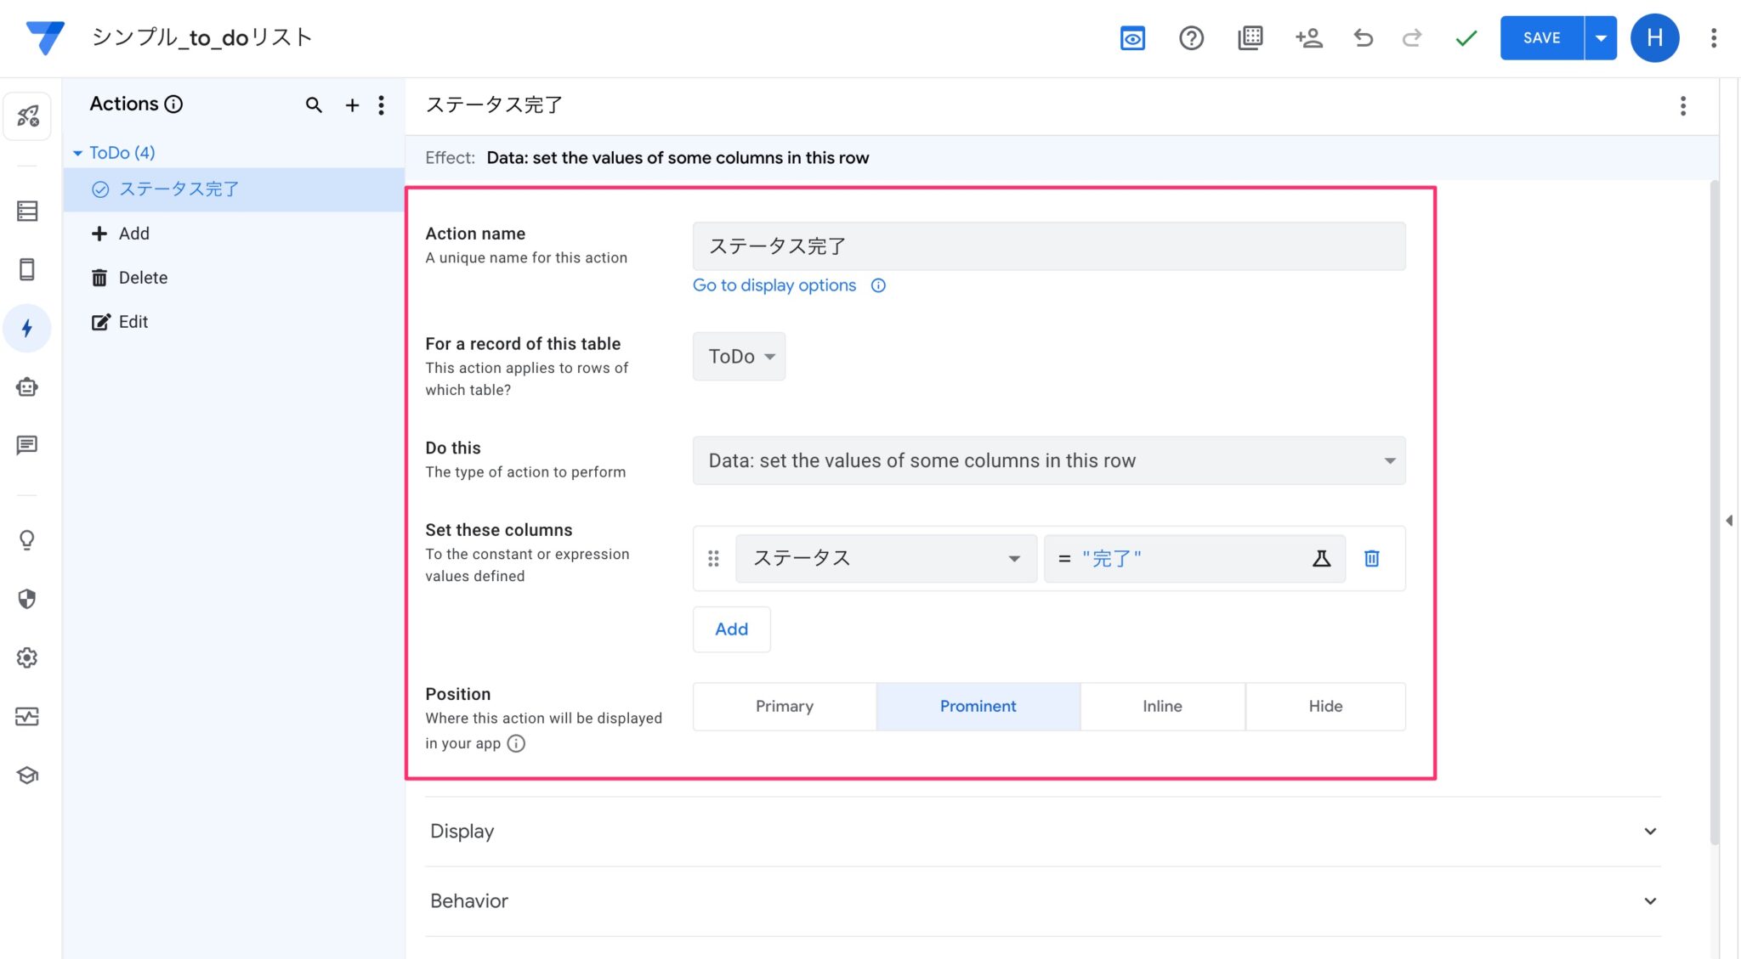Click the help question-mark icon

[1192, 37]
